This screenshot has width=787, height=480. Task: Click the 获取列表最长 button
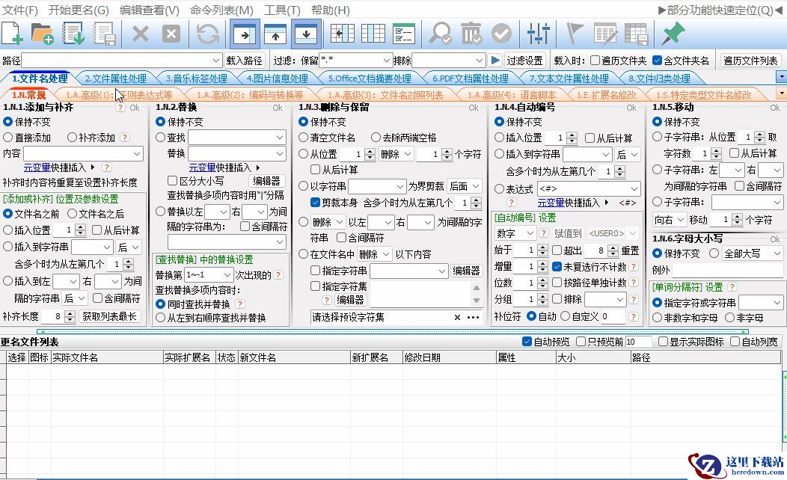[x=110, y=316]
